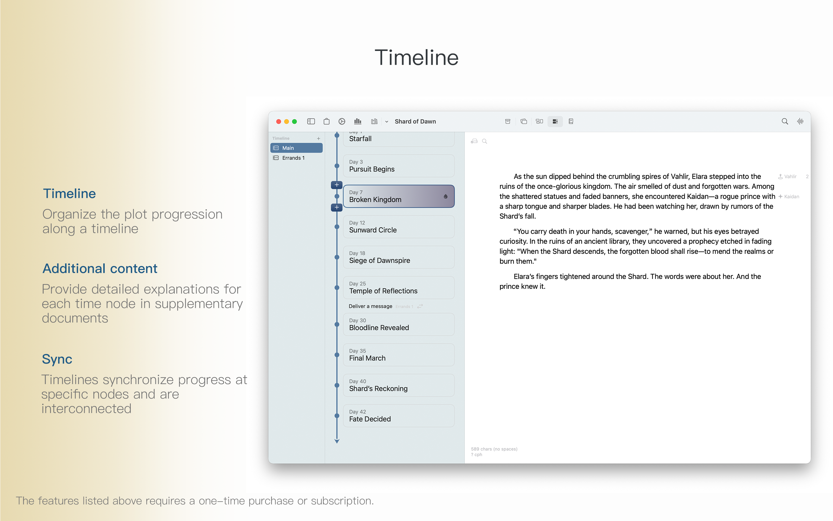Click the editor's small search icon
This screenshot has width=833, height=521.
pos(484,141)
